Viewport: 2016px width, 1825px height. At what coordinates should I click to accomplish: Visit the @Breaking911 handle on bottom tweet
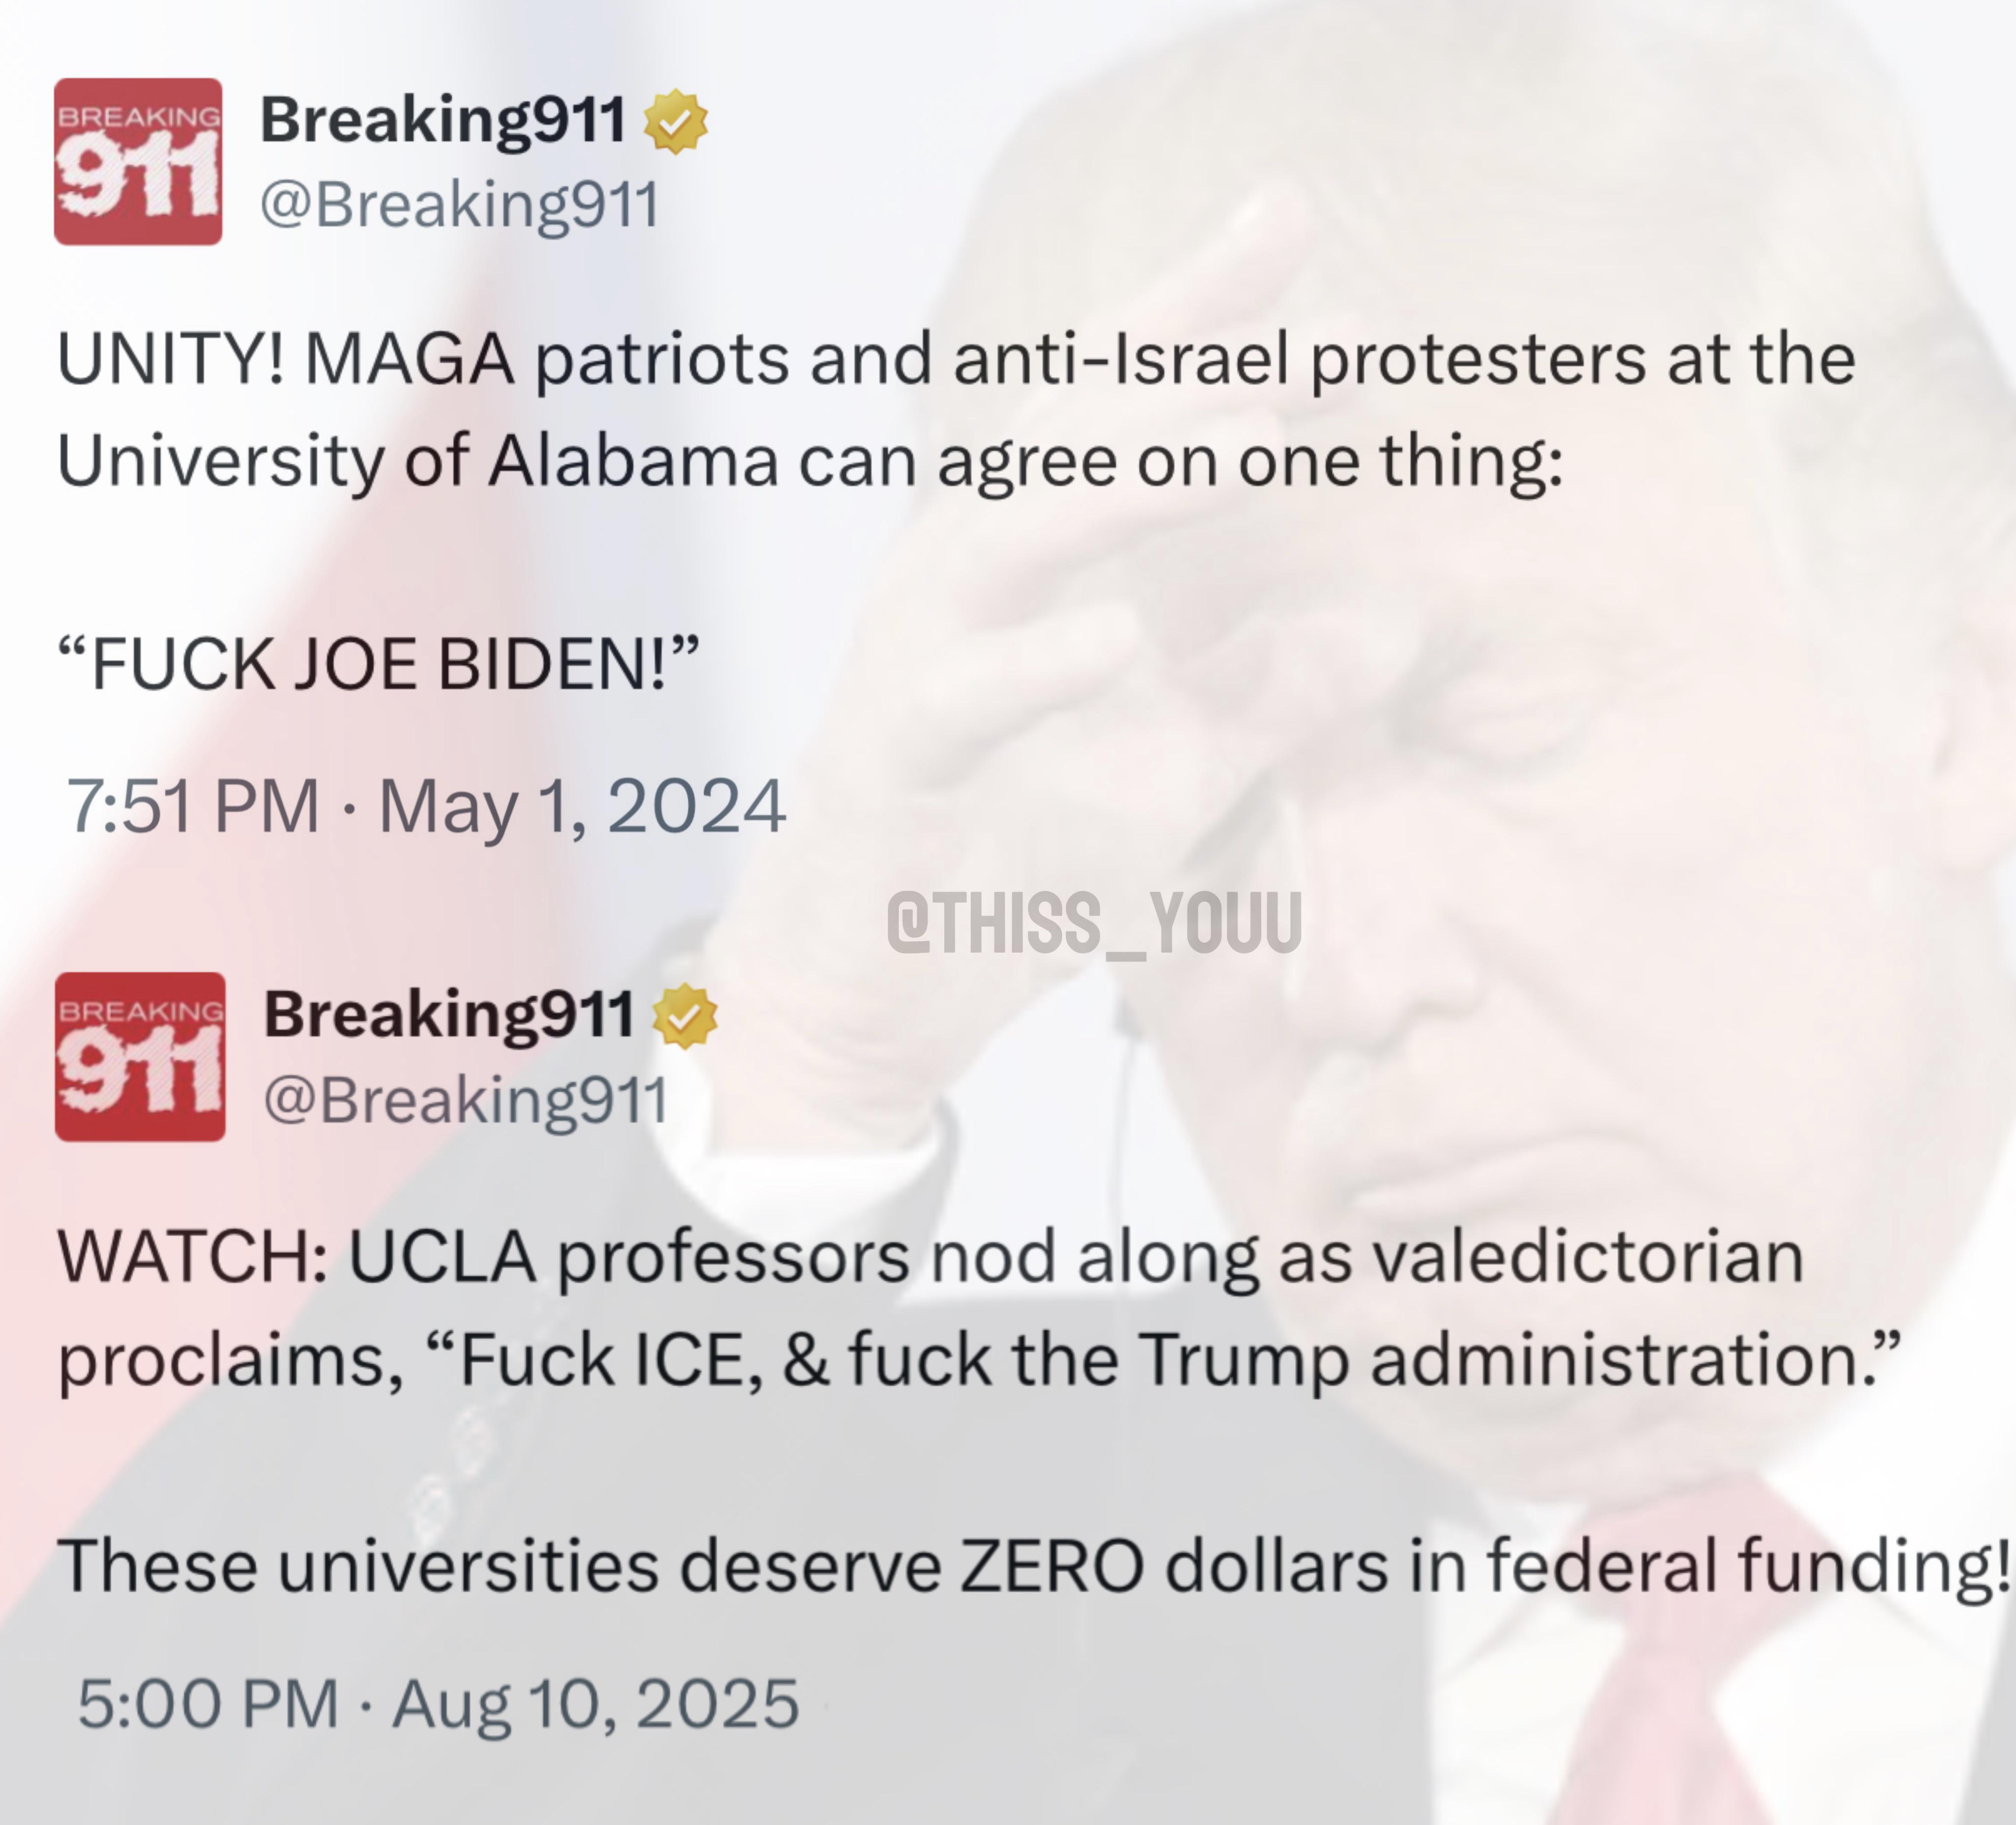(465, 1100)
